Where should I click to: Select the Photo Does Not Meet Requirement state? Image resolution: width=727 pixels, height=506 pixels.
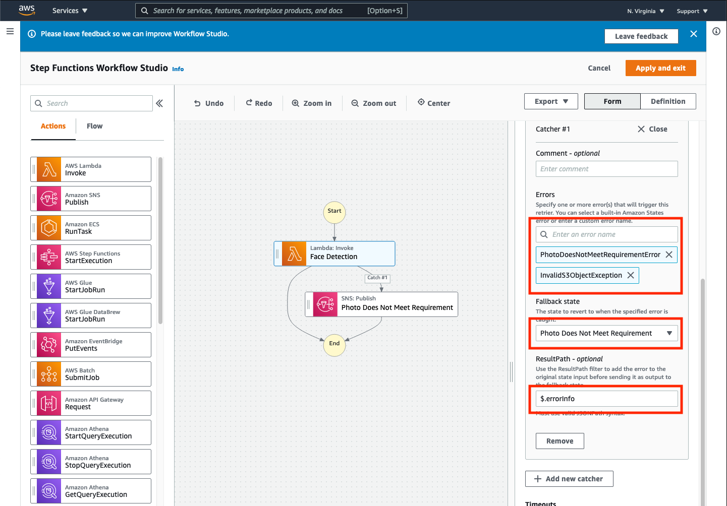pos(381,304)
